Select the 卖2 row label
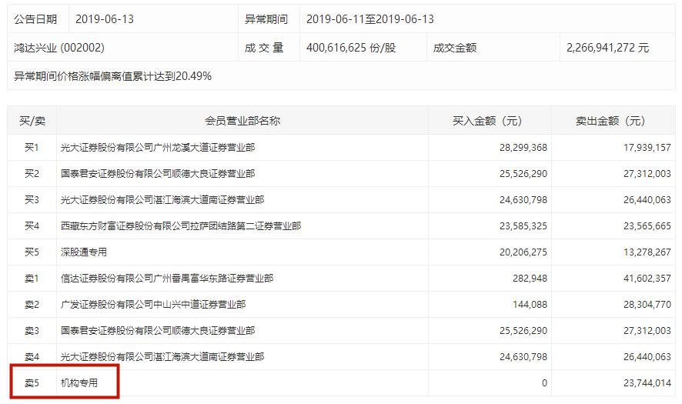 pos(32,304)
